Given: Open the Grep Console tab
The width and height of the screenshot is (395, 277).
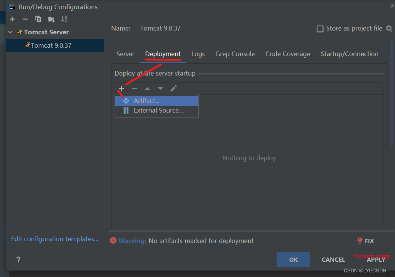Looking at the screenshot, I should click(x=235, y=54).
